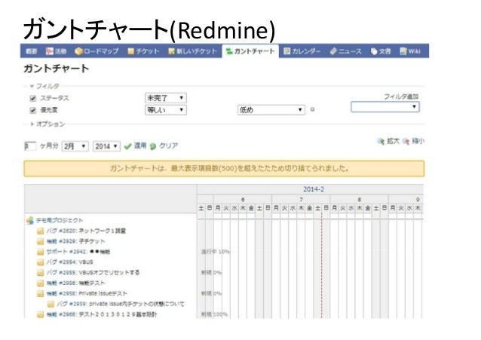
Task: Create a ticket via 新しいチケット
Action: (192, 51)
